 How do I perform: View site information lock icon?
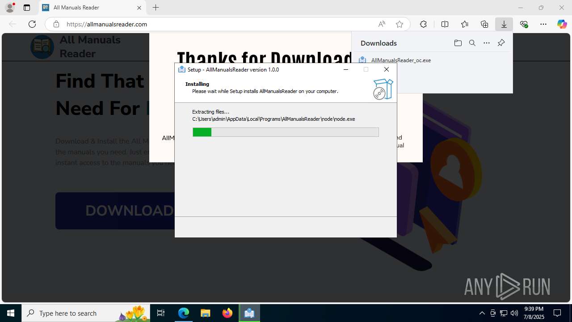(56, 24)
